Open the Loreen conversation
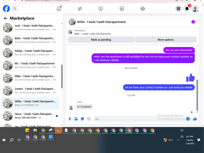The height and width of the screenshot is (153, 204). 31,91
